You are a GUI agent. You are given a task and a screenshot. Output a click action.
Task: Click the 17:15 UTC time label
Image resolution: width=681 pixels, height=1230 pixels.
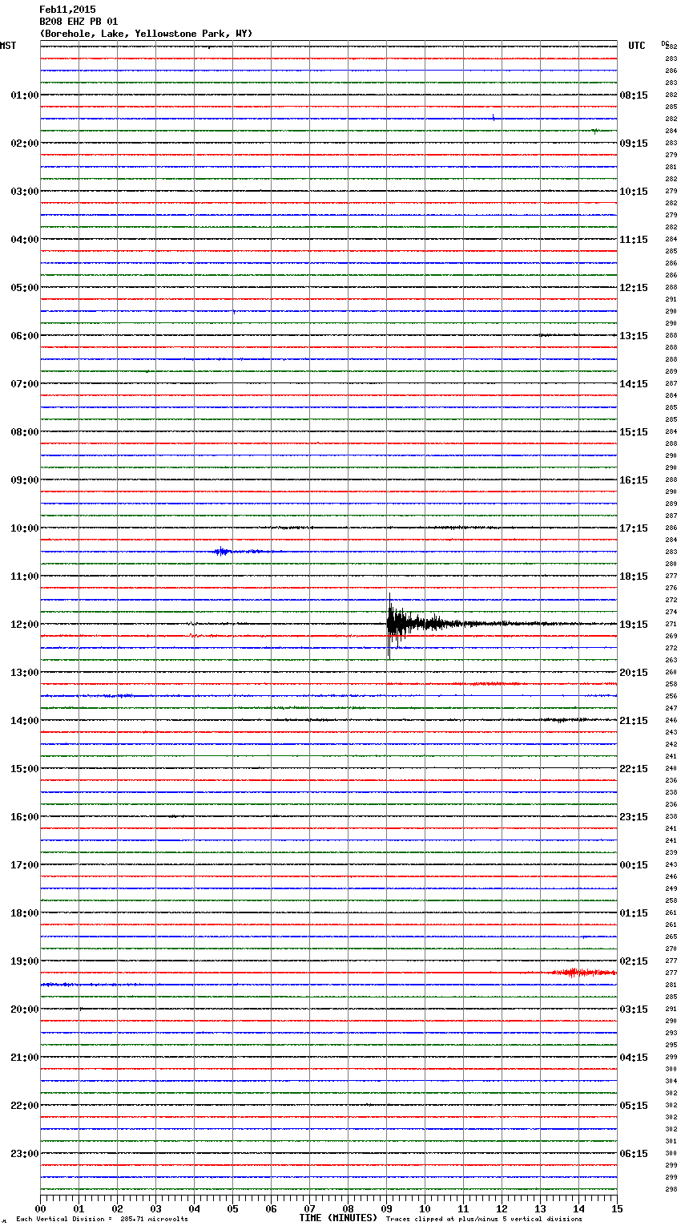pyautogui.click(x=634, y=528)
